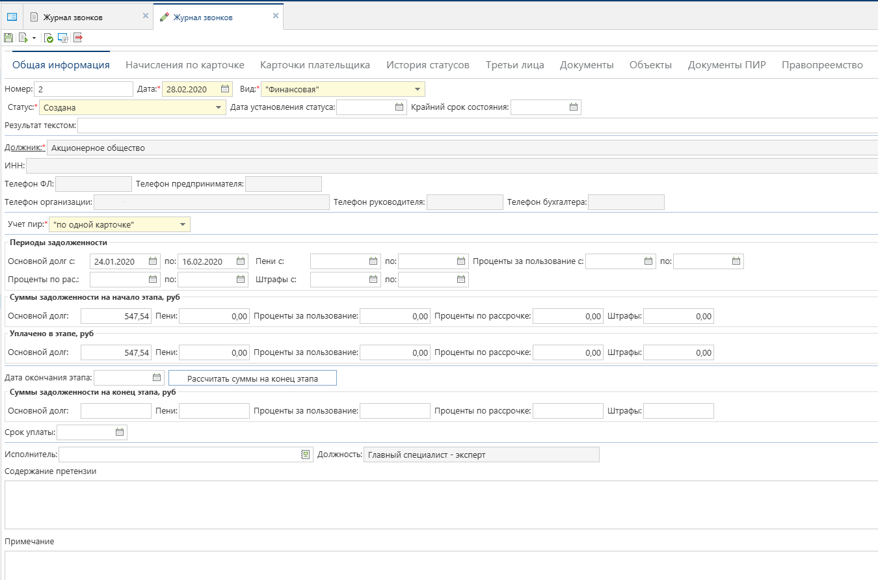This screenshot has height=580, width=878.
Task: Open calendar of the 16.02.2020 date field
Action: 241,261
